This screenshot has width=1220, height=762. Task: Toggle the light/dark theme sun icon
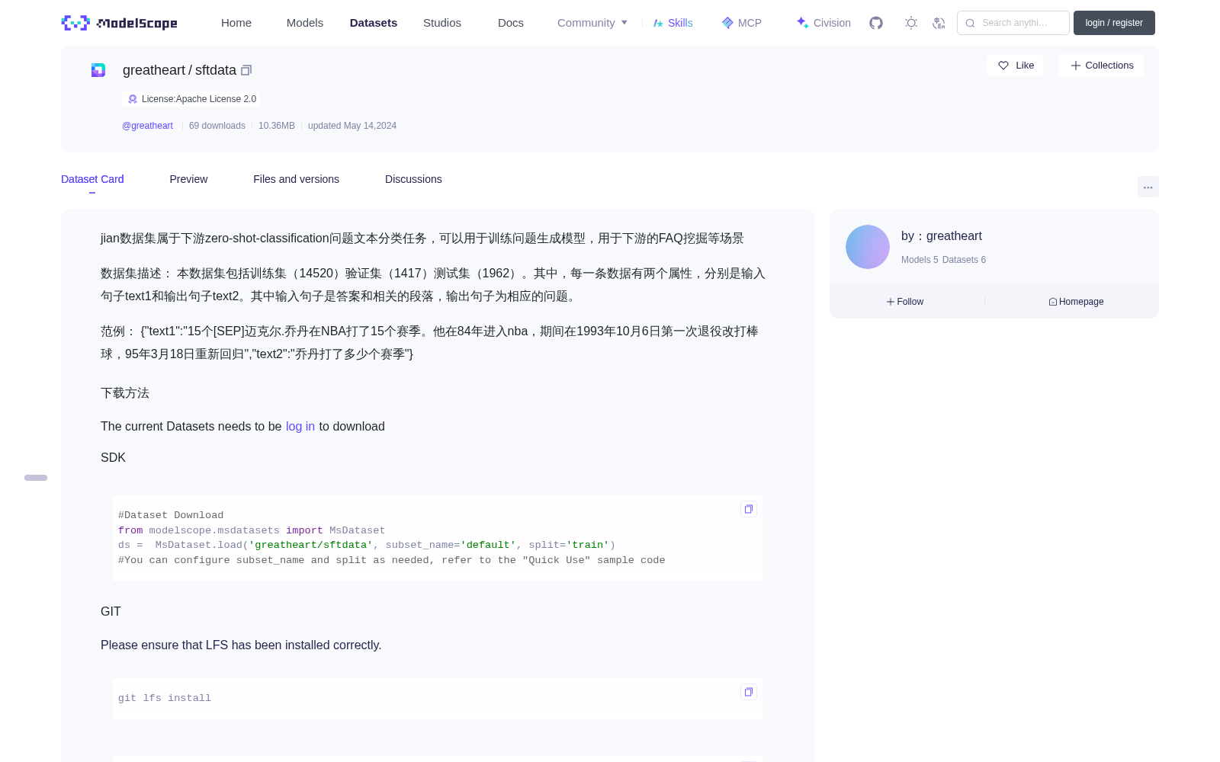tap(911, 23)
